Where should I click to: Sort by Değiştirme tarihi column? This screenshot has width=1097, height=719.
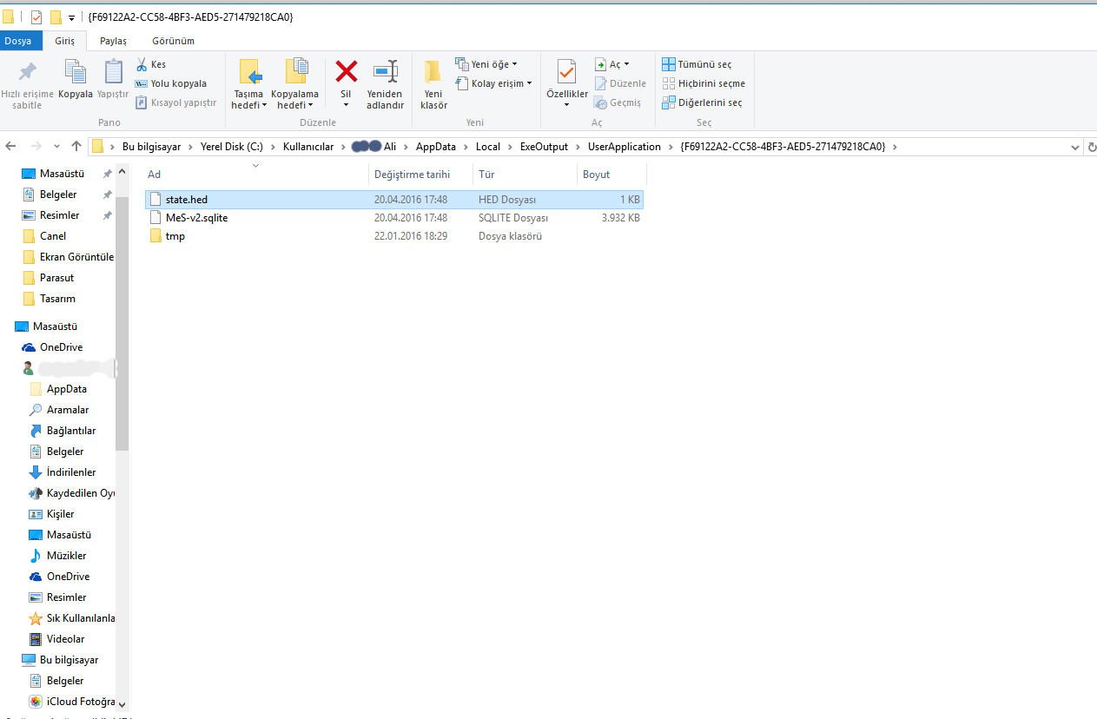pos(420,174)
